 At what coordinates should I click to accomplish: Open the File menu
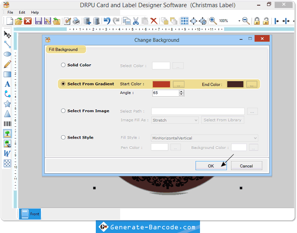point(10,12)
